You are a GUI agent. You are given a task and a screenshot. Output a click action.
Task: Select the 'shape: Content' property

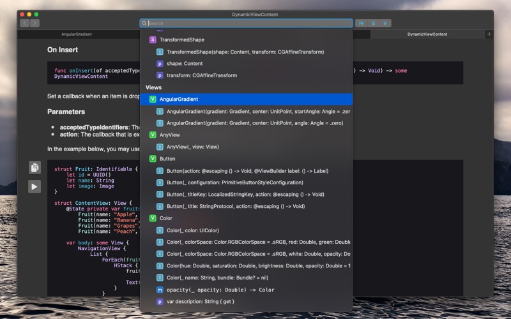[185, 64]
